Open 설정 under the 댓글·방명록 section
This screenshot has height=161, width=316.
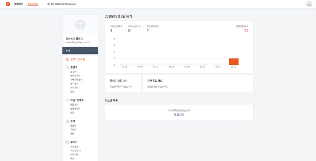(x=72, y=113)
